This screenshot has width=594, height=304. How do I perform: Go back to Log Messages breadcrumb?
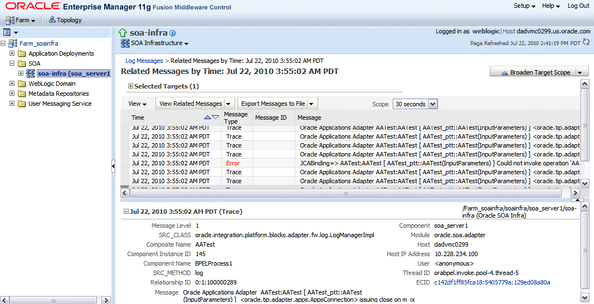click(144, 61)
